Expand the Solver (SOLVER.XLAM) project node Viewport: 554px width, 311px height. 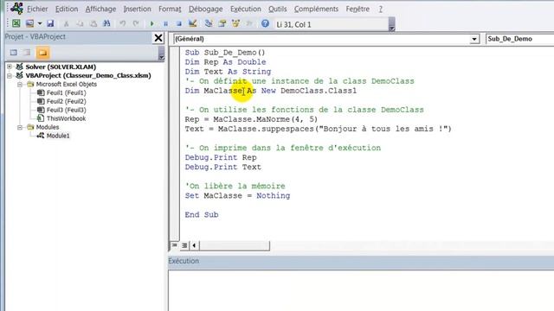[x=10, y=67]
